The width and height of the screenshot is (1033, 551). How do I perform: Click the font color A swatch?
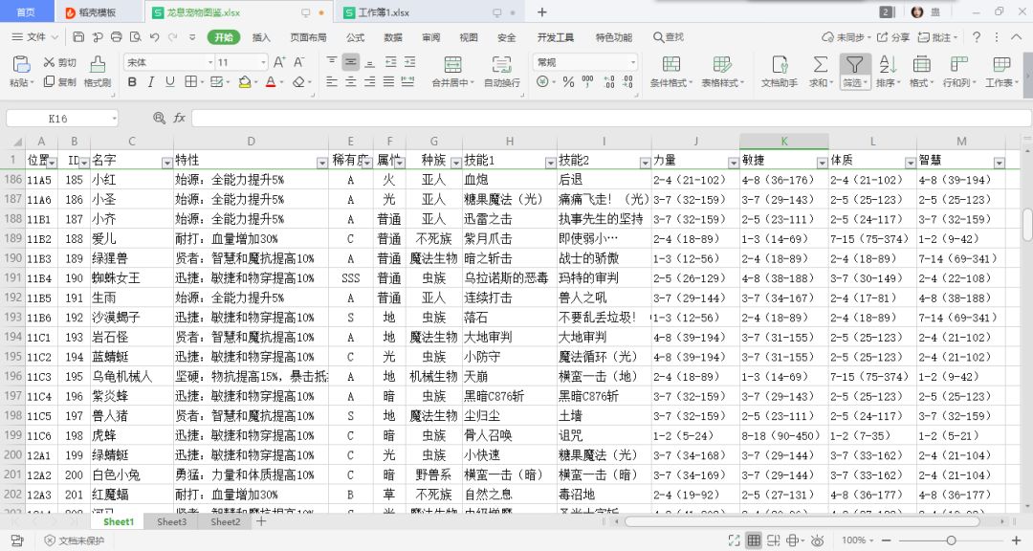[x=271, y=81]
